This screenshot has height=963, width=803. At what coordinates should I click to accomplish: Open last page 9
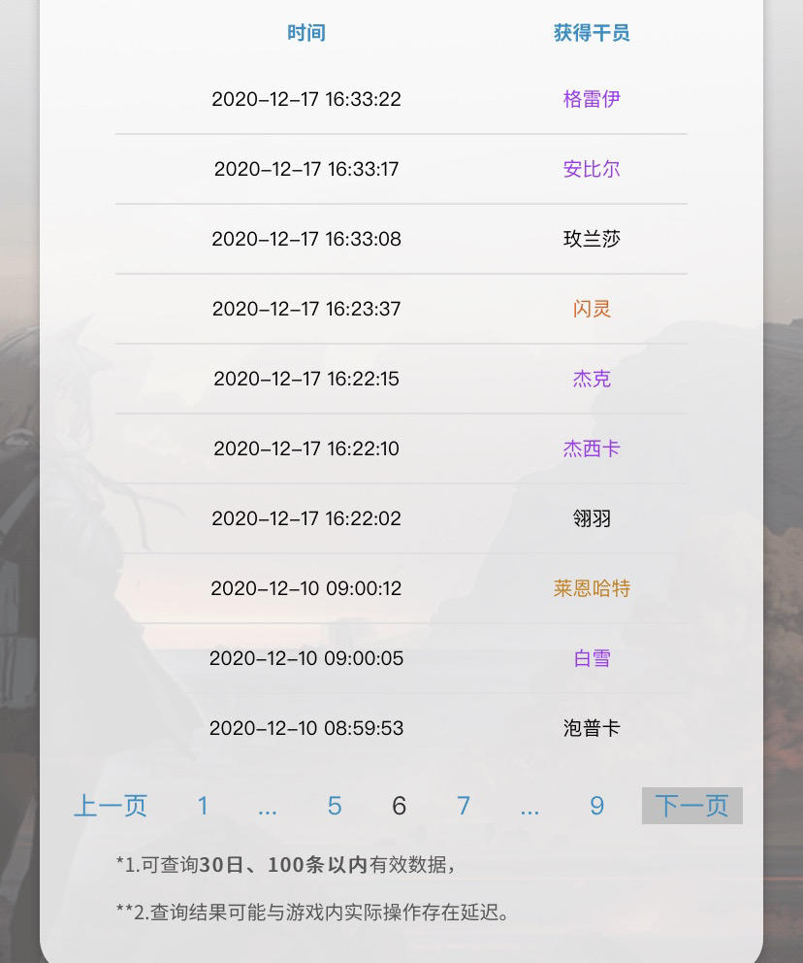click(x=596, y=806)
